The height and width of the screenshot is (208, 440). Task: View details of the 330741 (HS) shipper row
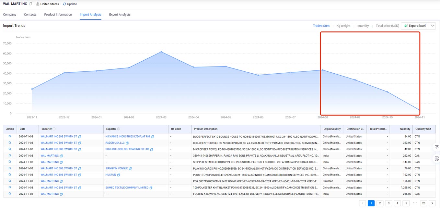click(10, 156)
